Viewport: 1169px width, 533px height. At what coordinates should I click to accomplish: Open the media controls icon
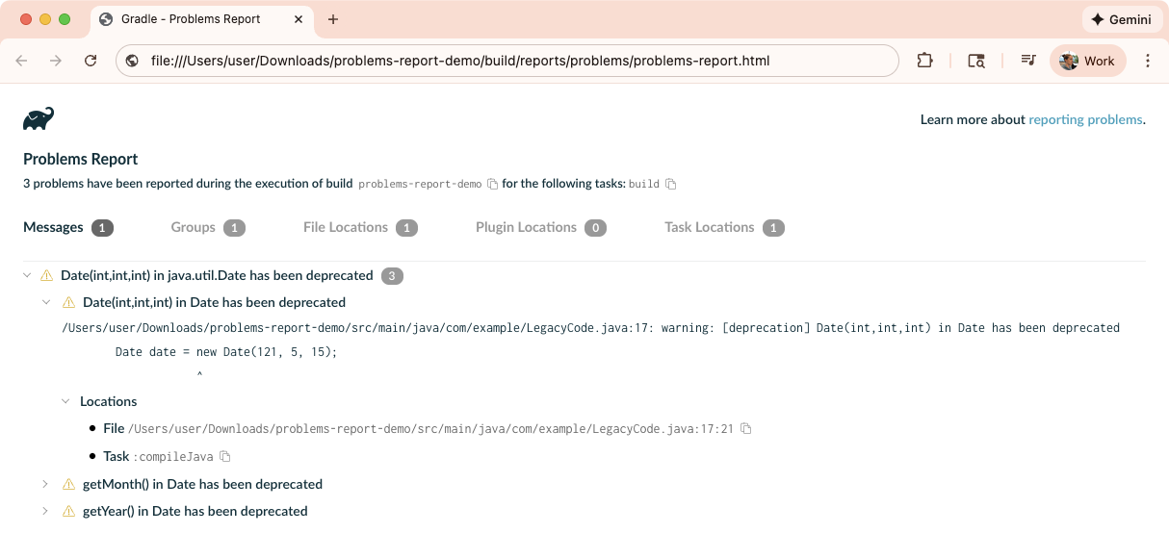pyautogui.click(x=1028, y=61)
